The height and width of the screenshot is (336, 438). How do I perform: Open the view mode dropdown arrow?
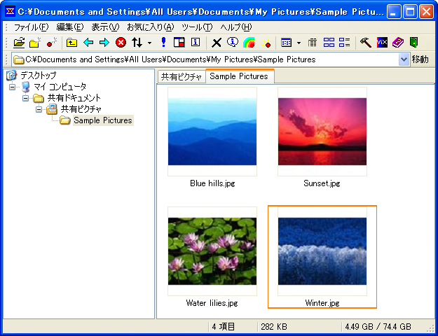point(299,43)
